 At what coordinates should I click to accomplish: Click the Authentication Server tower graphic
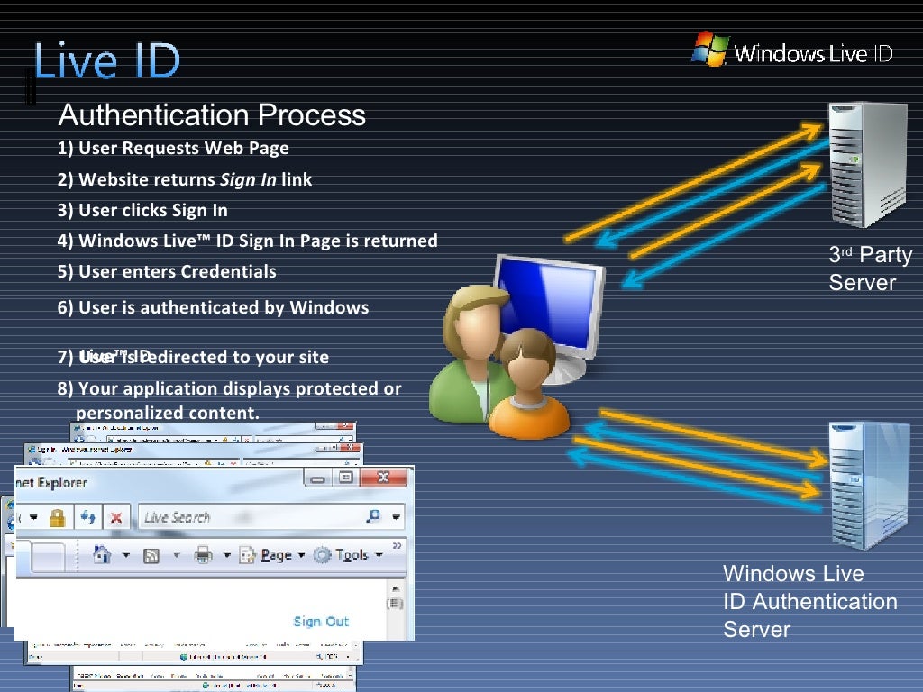868,486
